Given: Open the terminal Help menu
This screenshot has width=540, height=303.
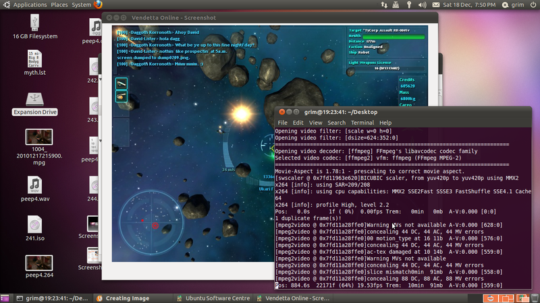Looking at the screenshot, I should click(385, 123).
